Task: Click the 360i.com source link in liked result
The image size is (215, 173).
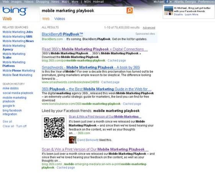Action: [x=84, y=133]
